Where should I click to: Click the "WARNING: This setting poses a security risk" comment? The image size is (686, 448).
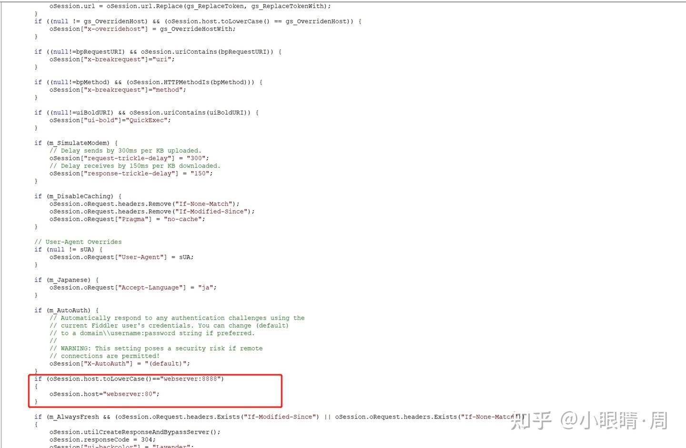(x=156, y=349)
